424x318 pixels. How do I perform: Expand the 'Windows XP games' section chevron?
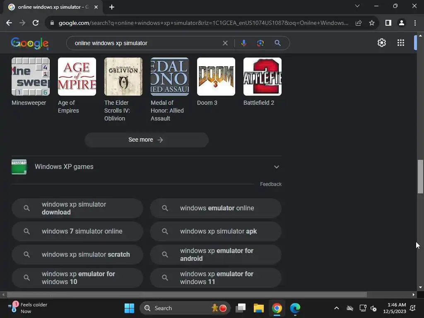[276, 167]
